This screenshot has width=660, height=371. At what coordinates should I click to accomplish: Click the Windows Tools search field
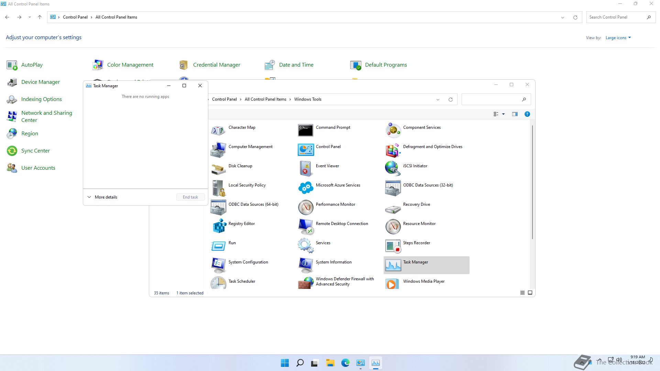pyautogui.click(x=496, y=99)
